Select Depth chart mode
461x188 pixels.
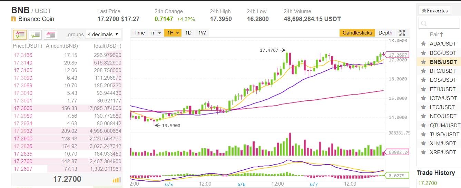(x=385, y=33)
